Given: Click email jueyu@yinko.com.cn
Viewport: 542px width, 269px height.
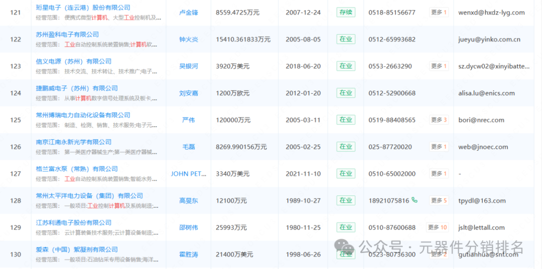Looking at the screenshot, I should click(489, 40).
